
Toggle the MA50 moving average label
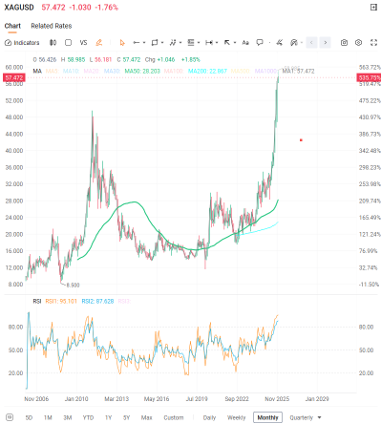click(142, 71)
